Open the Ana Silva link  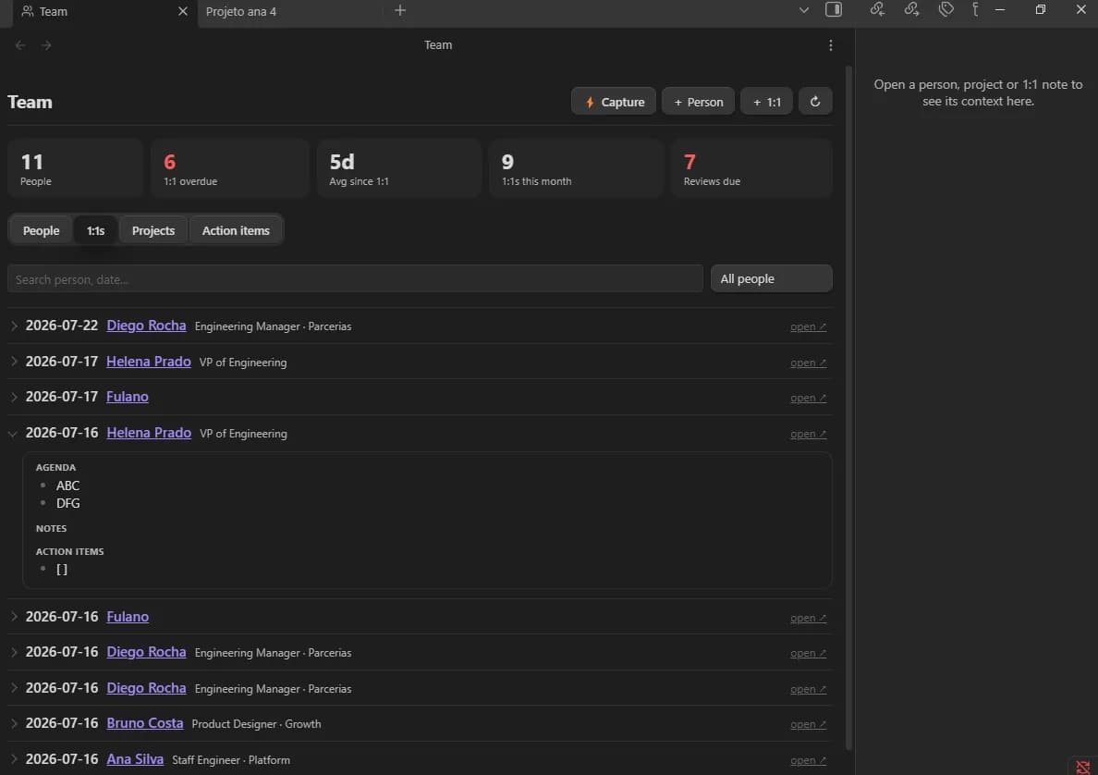[135, 759]
